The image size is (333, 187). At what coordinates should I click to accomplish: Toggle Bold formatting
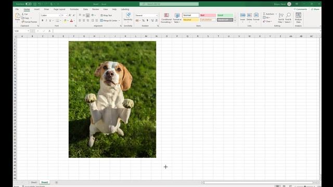[x=42, y=21]
